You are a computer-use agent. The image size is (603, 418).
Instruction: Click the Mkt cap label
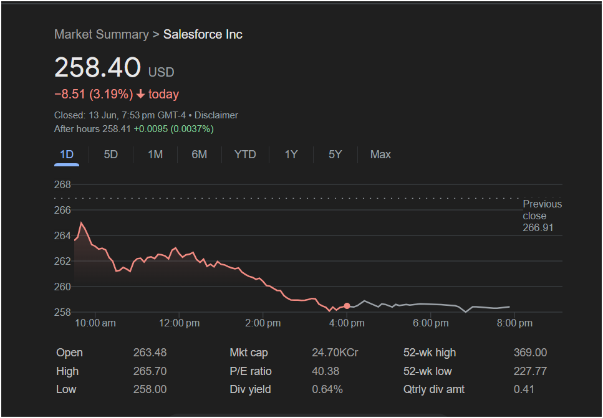tap(248, 353)
